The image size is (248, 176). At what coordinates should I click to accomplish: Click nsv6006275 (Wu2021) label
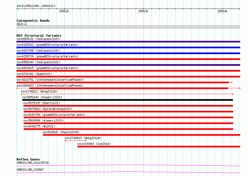[x=39, y=126]
